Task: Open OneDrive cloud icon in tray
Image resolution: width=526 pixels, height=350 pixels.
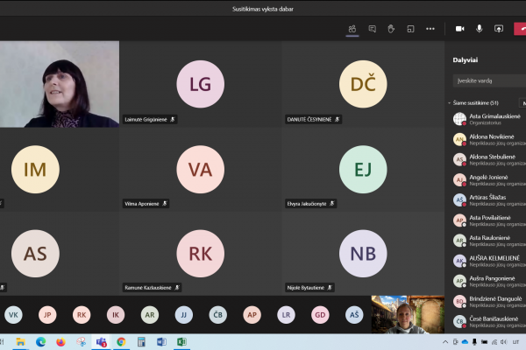Action: click(465, 342)
